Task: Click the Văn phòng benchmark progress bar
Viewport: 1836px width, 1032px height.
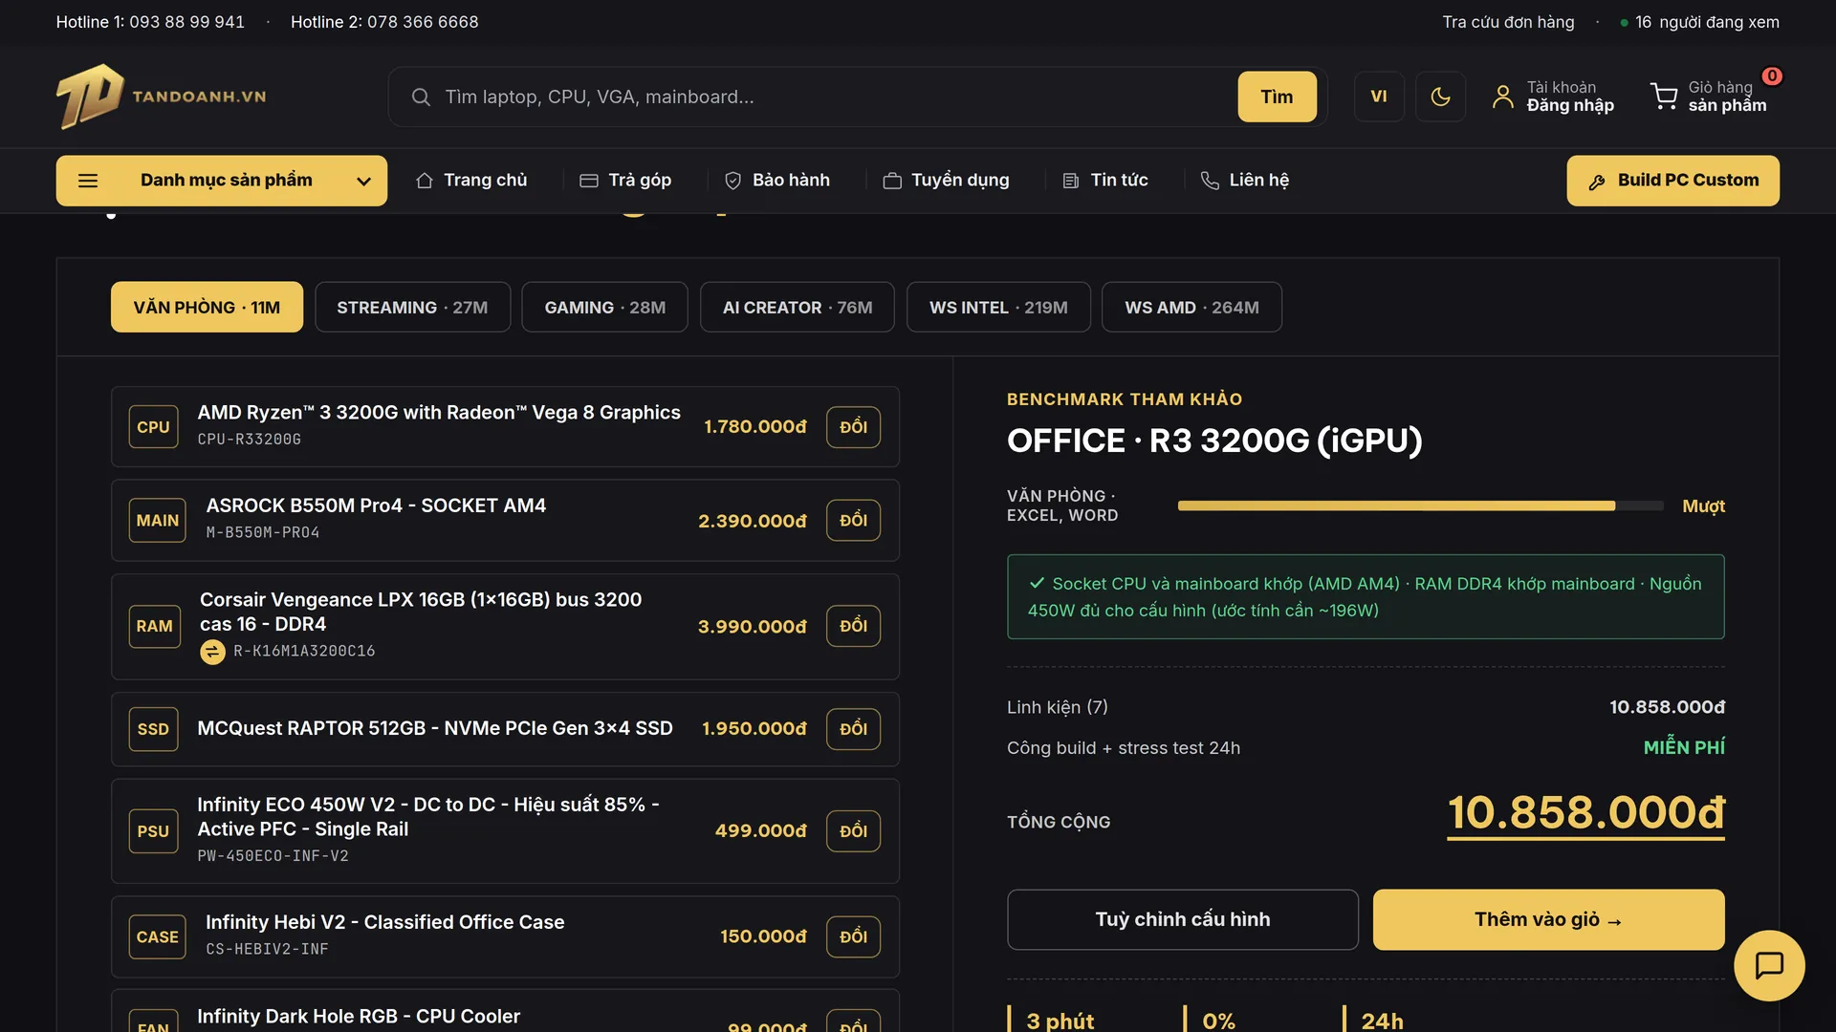Action: (x=1420, y=505)
